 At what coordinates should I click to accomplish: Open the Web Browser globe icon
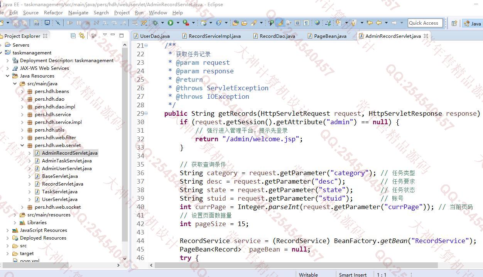tap(317, 23)
